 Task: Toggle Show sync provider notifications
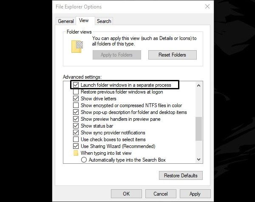(76, 133)
